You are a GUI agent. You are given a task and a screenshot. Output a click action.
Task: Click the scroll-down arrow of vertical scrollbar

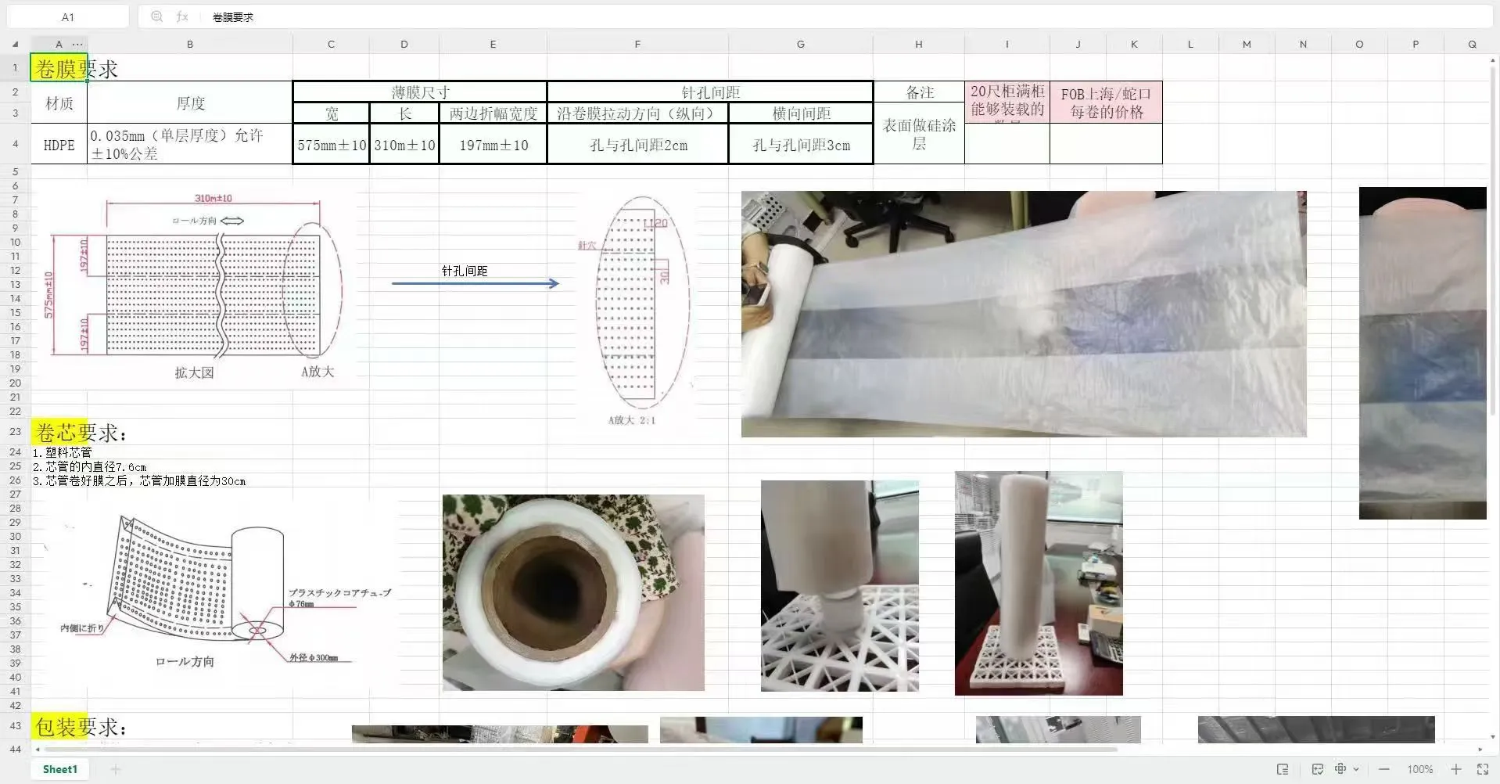pyautogui.click(x=1493, y=736)
